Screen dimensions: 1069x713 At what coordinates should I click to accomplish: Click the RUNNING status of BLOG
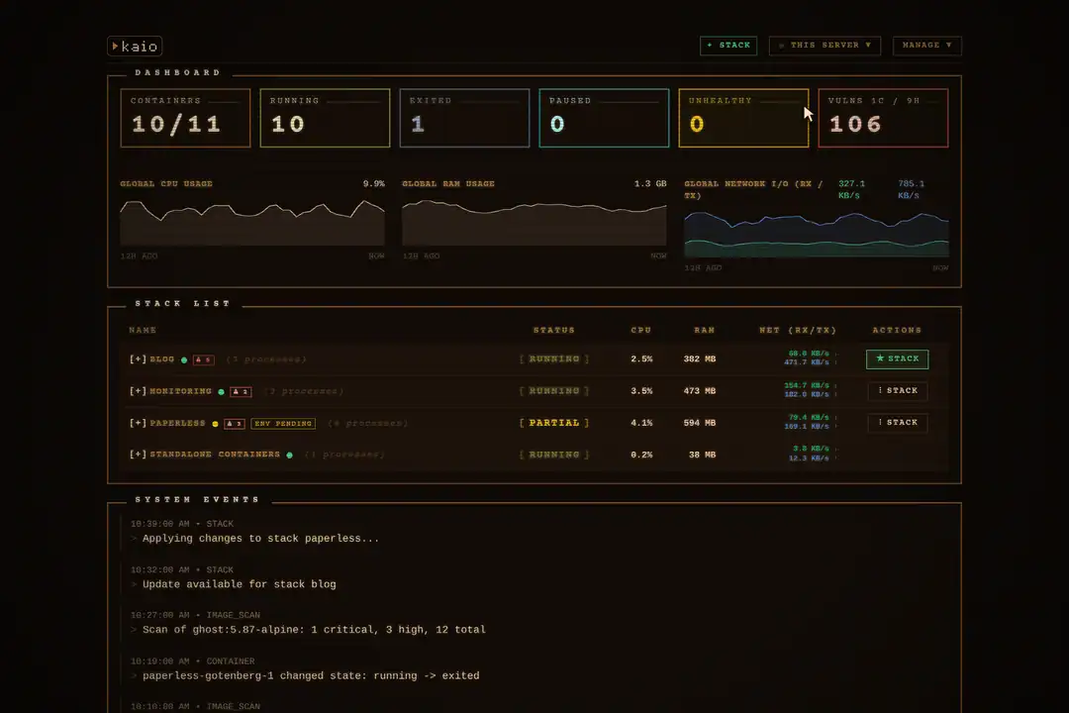point(554,358)
